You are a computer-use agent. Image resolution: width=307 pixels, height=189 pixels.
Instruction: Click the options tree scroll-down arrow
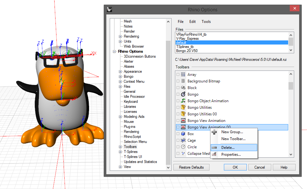coord(168,167)
